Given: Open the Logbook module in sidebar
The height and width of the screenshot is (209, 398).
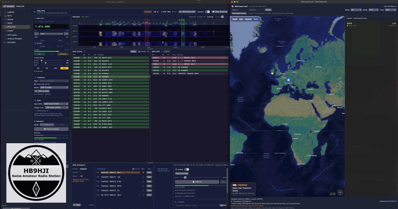Looking at the screenshot, I should click(x=11, y=12).
